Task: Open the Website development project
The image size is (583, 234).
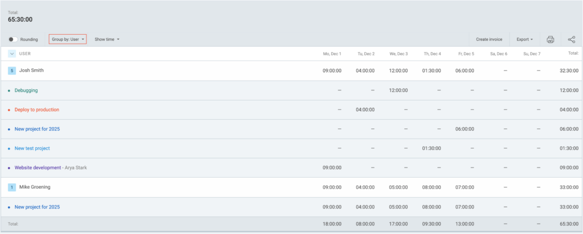Action: tap(38, 168)
